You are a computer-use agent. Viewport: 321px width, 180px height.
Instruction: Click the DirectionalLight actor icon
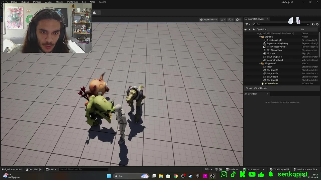coord(265,40)
